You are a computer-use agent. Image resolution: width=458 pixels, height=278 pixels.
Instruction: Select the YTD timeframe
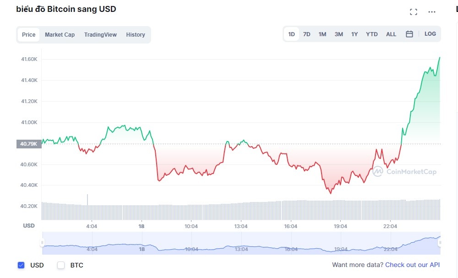click(371, 33)
